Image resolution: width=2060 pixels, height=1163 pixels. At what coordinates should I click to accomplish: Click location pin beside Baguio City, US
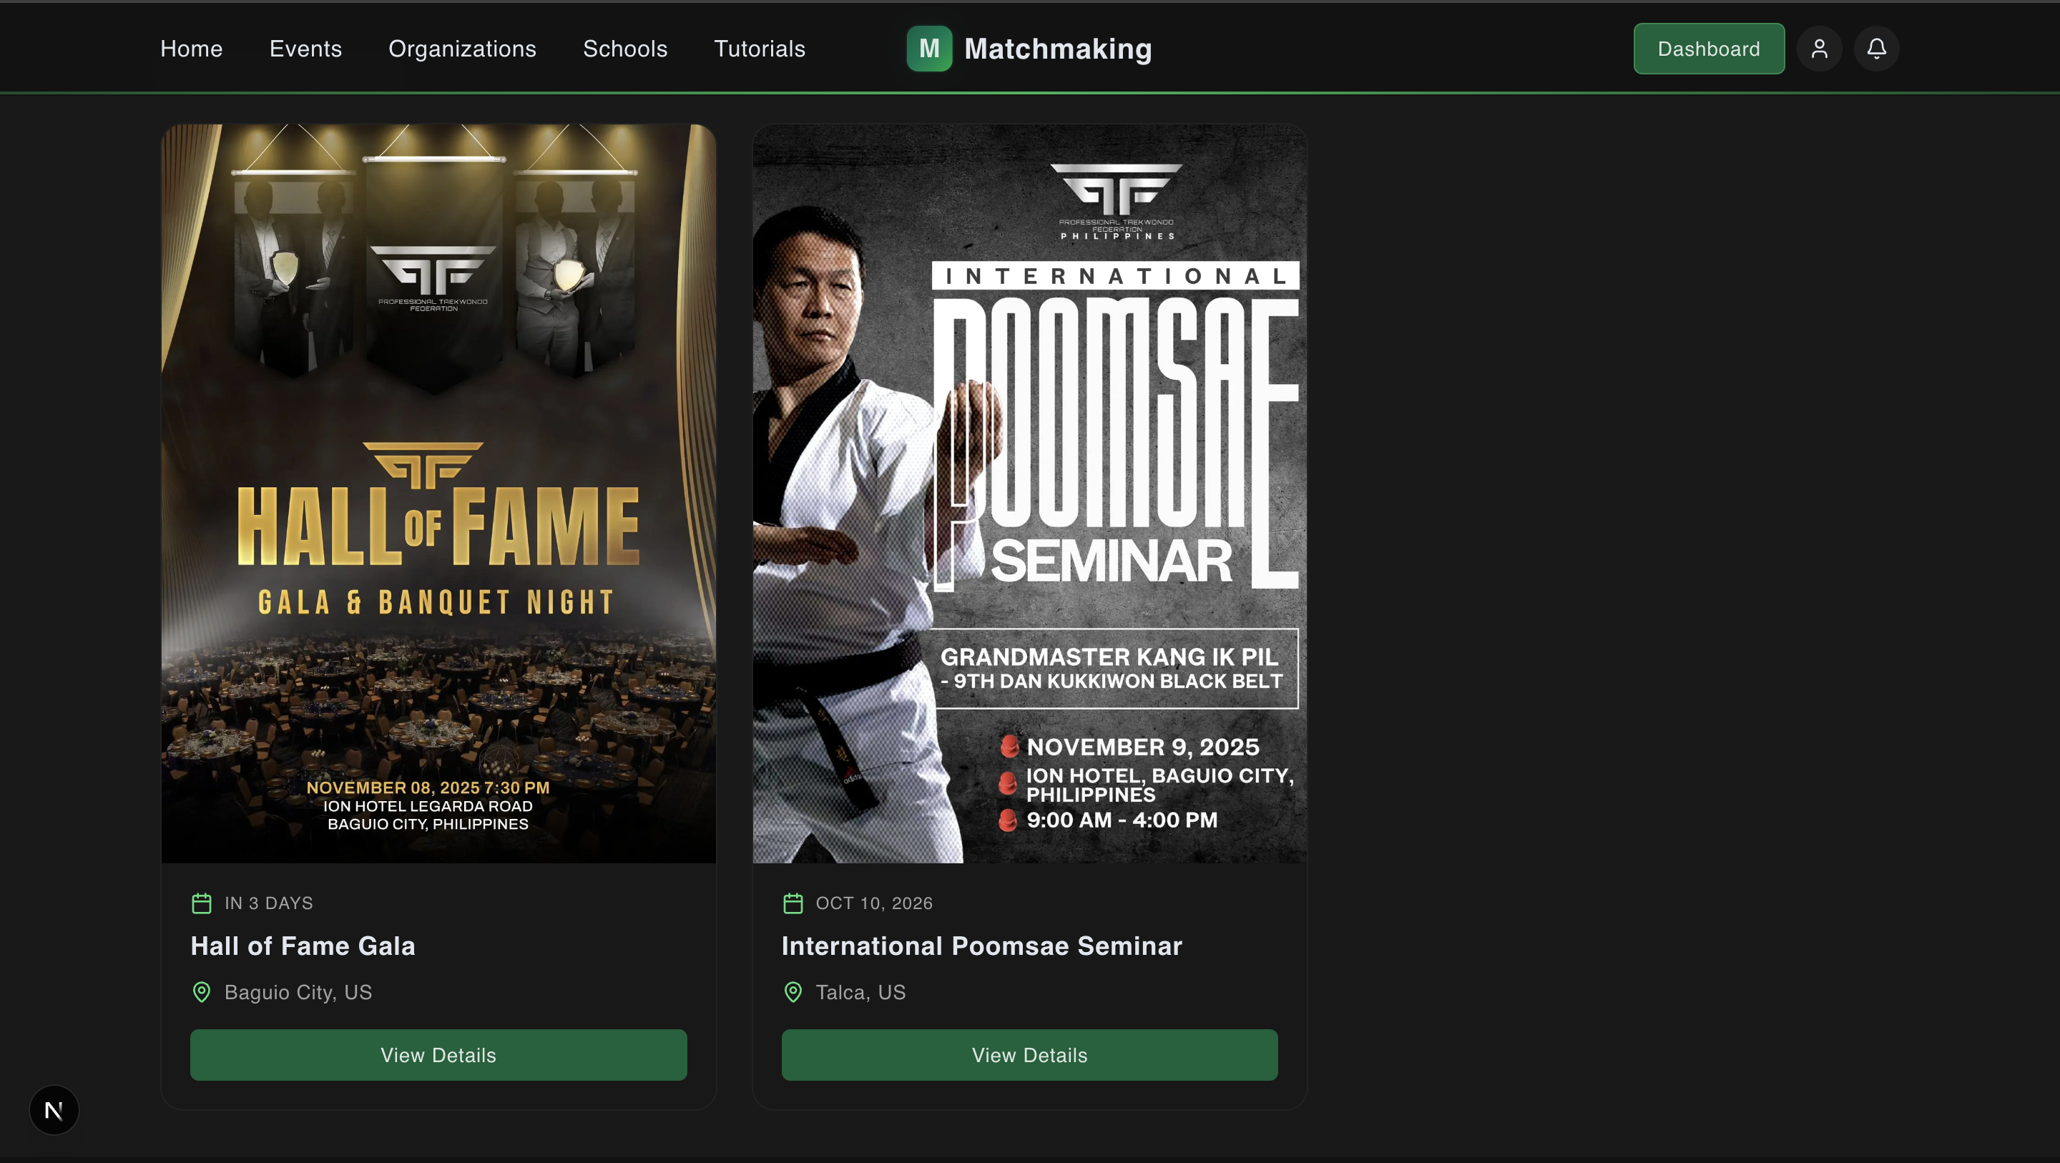[202, 992]
